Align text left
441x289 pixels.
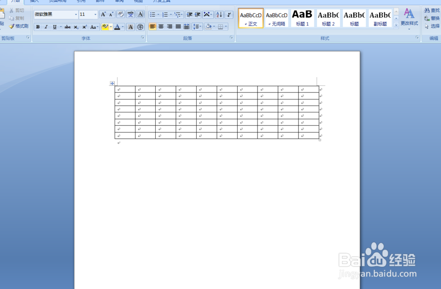click(x=153, y=27)
